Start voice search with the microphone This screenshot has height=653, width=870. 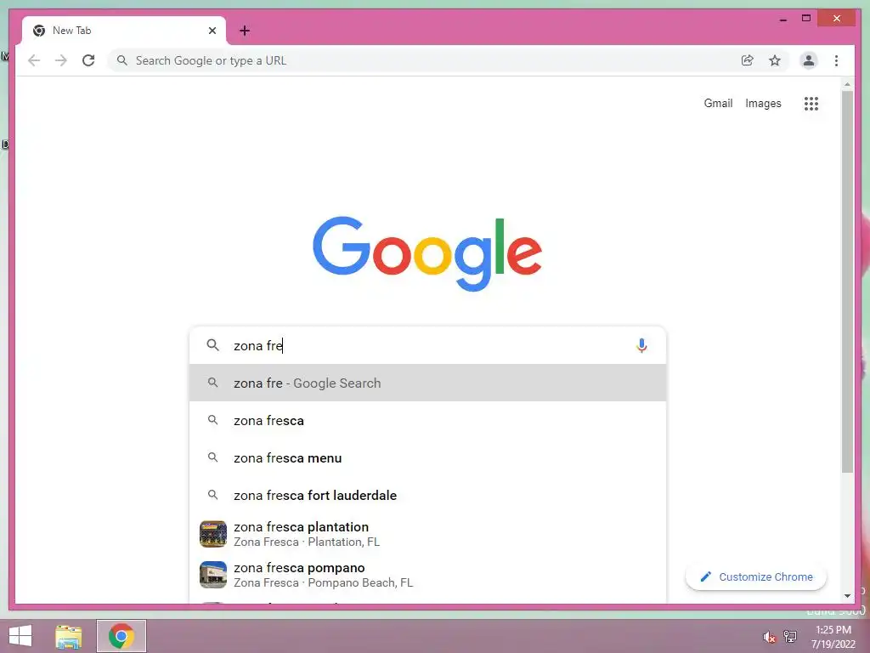[x=641, y=345]
